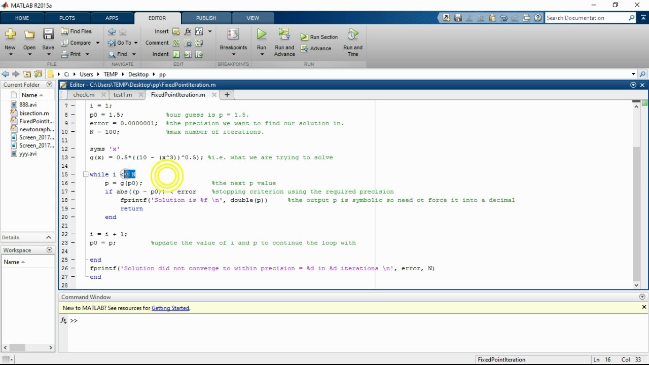This screenshot has height=365, width=649.
Task: Open Current Folder panel actions menu
Action: pyautogui.click(x=49, y=85)
